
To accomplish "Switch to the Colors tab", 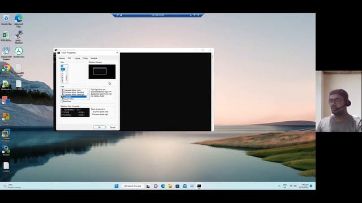I will tap(85, 58).
